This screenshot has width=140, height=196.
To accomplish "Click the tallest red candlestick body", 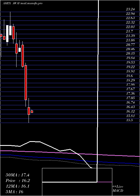I will [26, 83].
